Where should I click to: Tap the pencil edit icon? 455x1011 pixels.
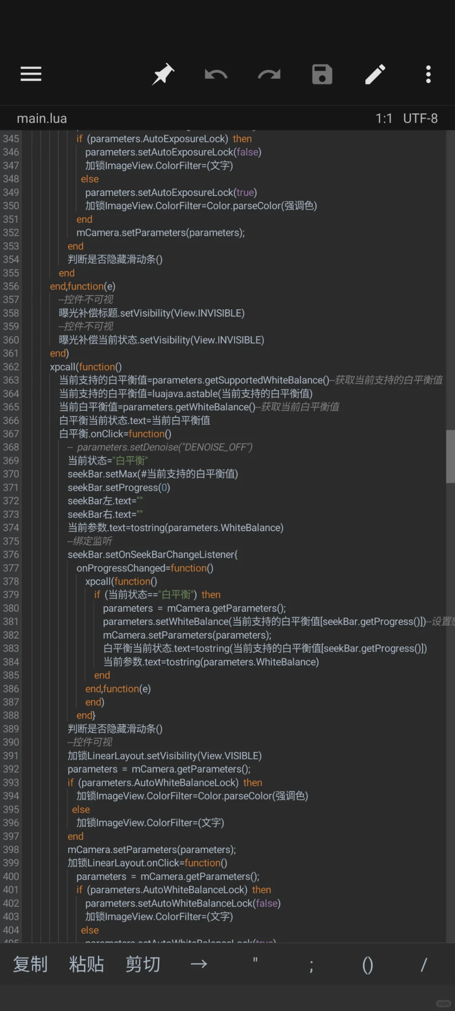point(375,75)
